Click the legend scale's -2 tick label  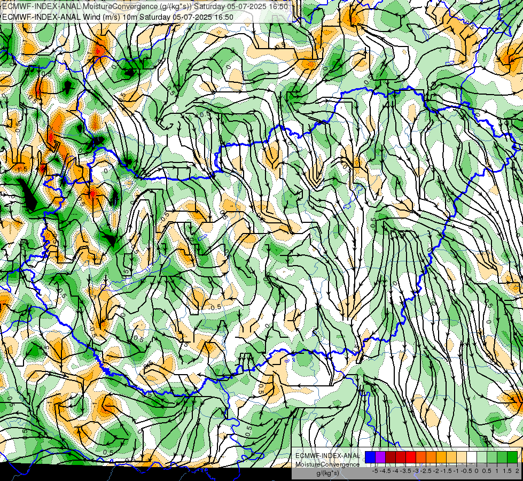tap(436, 471)
